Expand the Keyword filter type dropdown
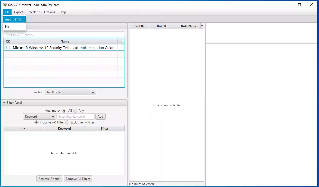The height and width of the screenshot is (187, 319). (x=39, y=117)
